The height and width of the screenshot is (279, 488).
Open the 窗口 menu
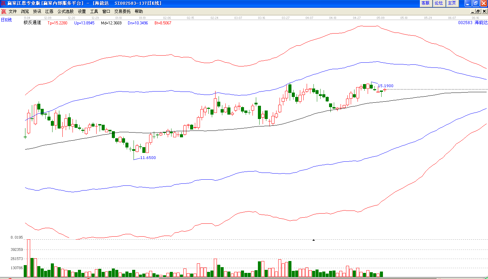(106, 12)
